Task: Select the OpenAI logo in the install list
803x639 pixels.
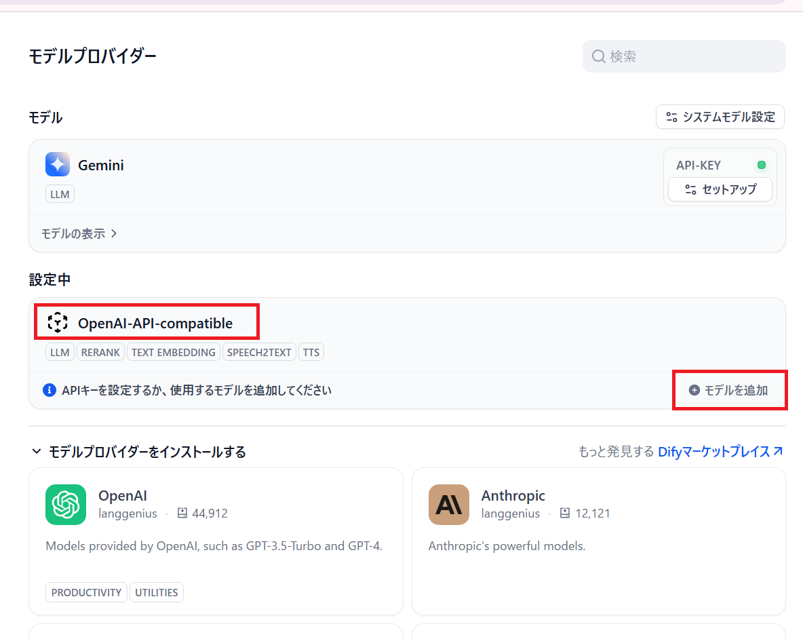Action: pyautogui.click(x=66, y=505)
